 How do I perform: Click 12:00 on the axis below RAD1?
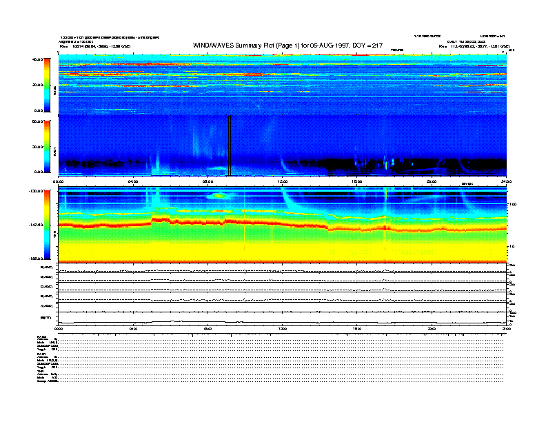click(283, 181)
